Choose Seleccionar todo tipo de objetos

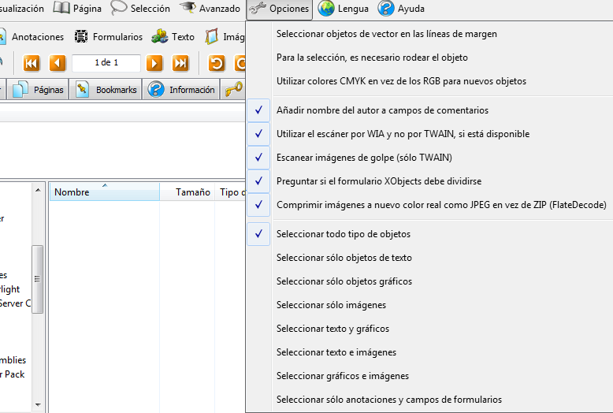429,234
